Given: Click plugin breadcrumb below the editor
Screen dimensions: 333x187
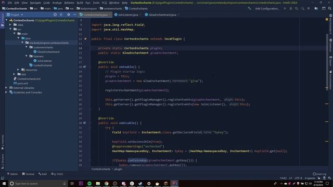Looking at the screenshot, I should 118,169.
